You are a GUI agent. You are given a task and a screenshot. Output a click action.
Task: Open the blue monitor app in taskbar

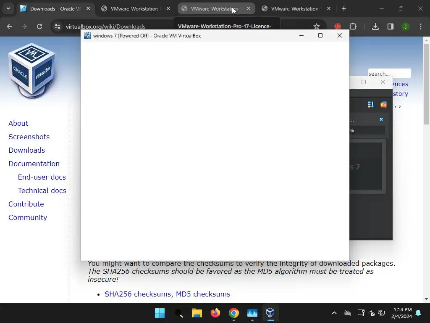click(x=252, y=313)
